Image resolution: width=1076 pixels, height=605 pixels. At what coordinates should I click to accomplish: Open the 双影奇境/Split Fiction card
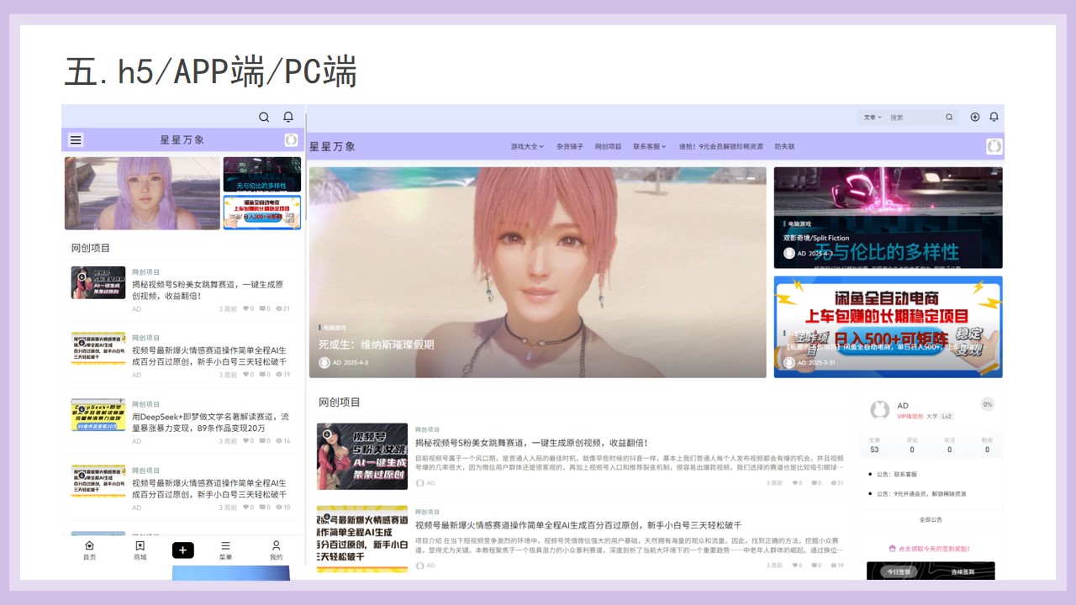tap(888, 217)
